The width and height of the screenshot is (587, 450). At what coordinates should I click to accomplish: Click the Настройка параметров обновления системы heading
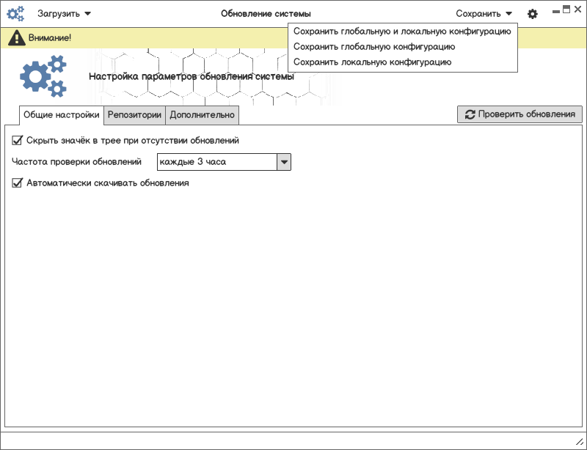(x=192, y=76)
